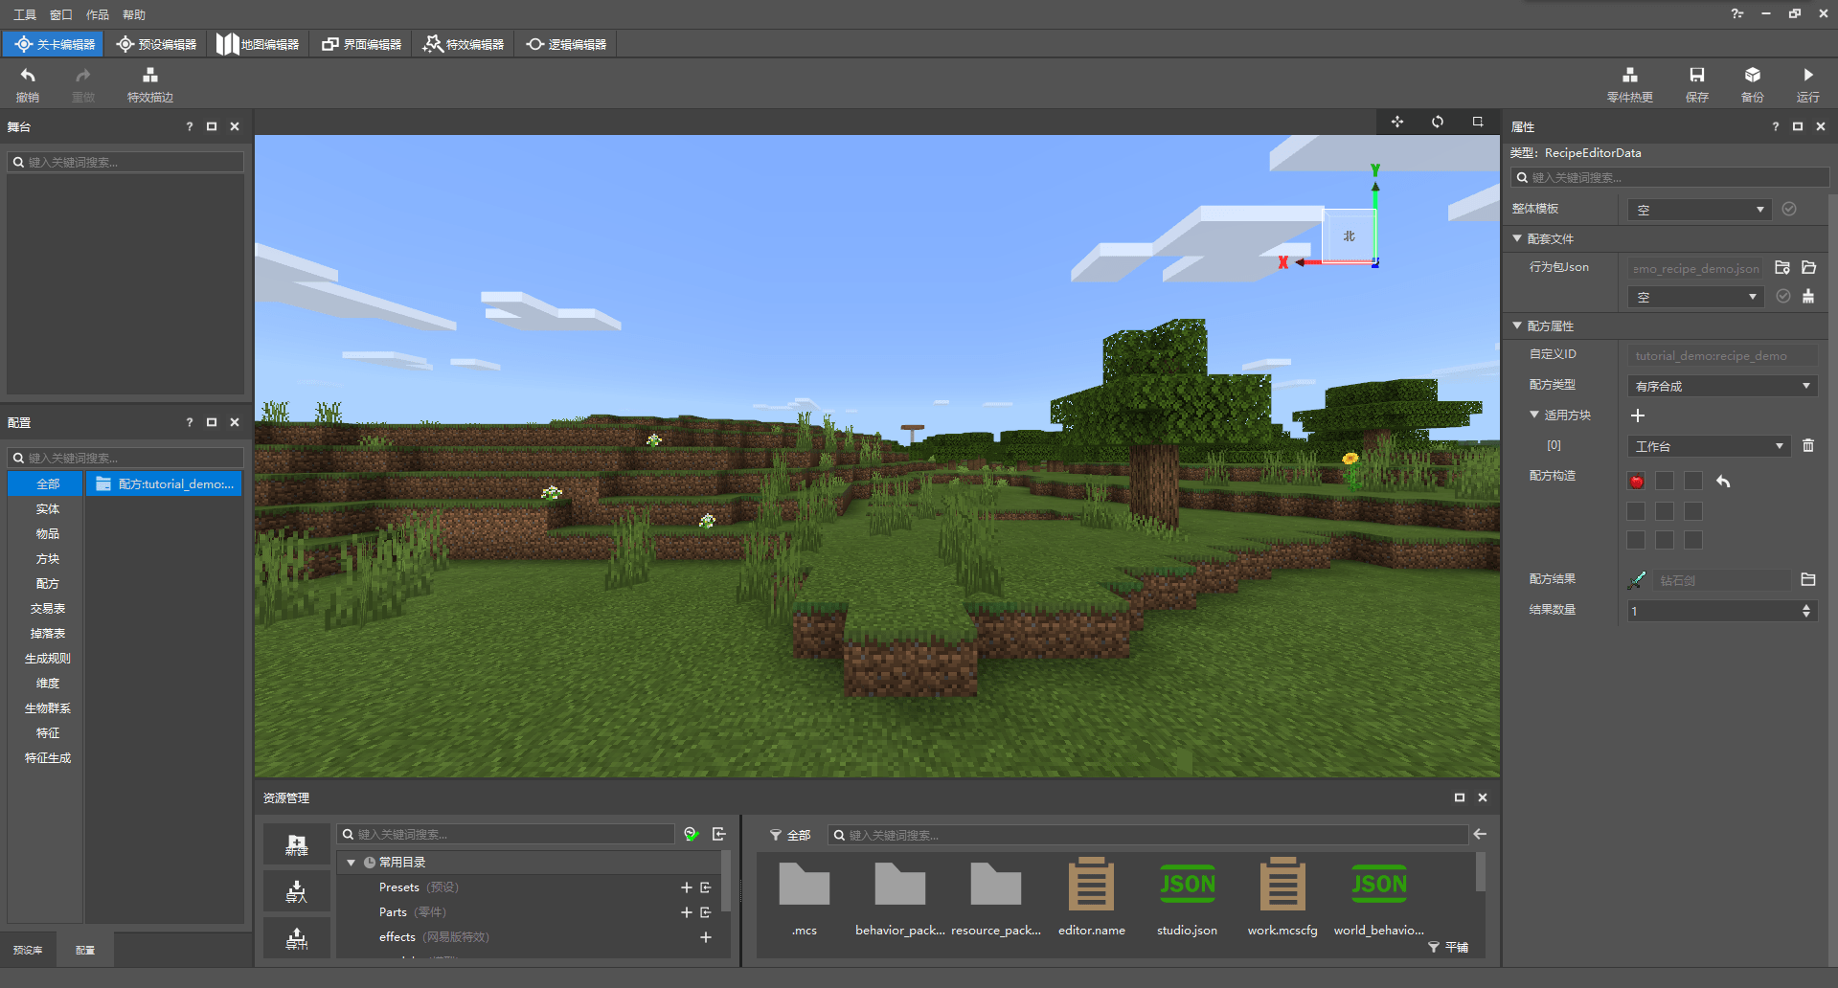Click the 导出 export resource button
This screenshot has width=1838, height=988.
297,938
